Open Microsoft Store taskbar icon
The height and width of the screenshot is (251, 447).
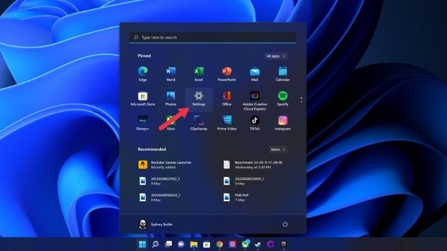click(x=207, y=244)
